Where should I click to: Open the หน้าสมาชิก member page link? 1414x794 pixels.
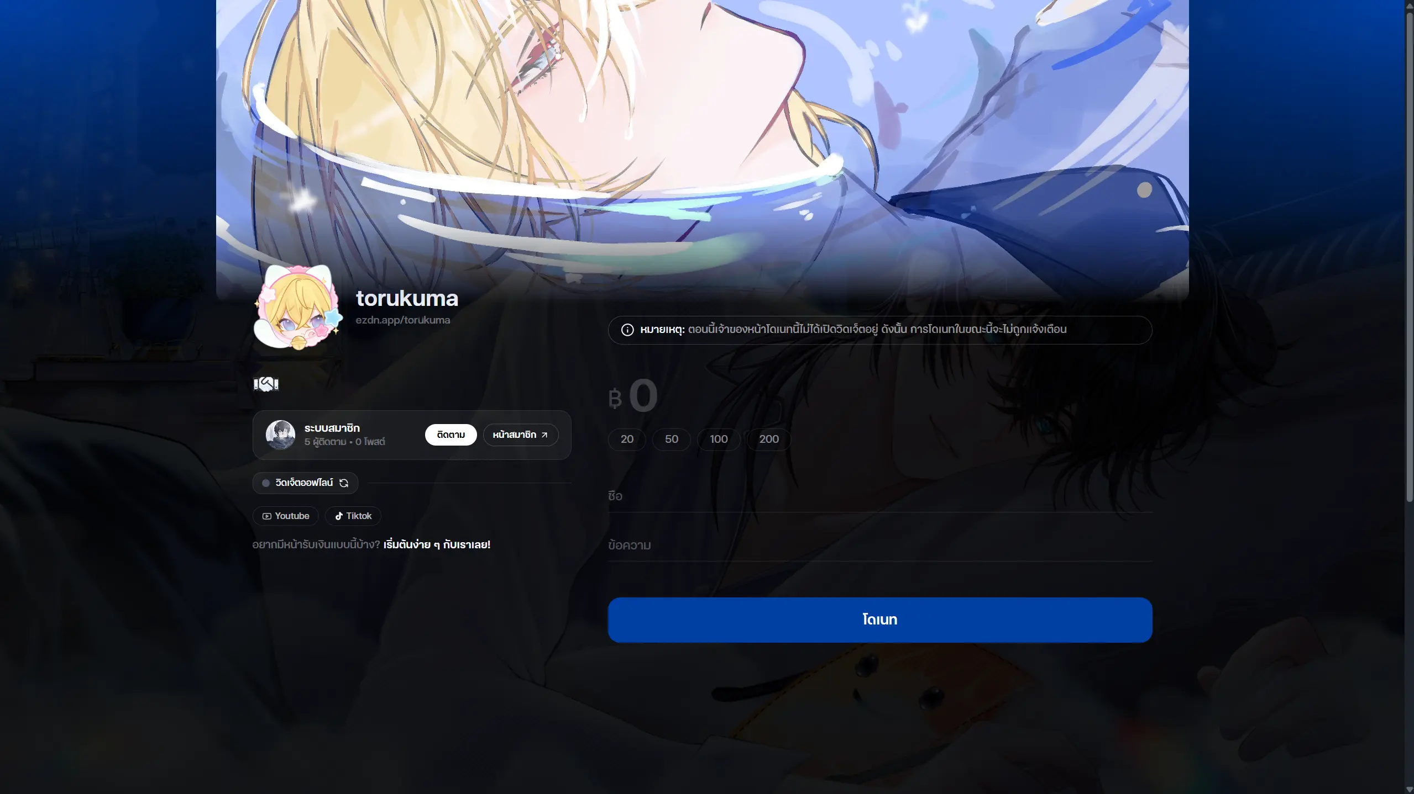point(520,435)
